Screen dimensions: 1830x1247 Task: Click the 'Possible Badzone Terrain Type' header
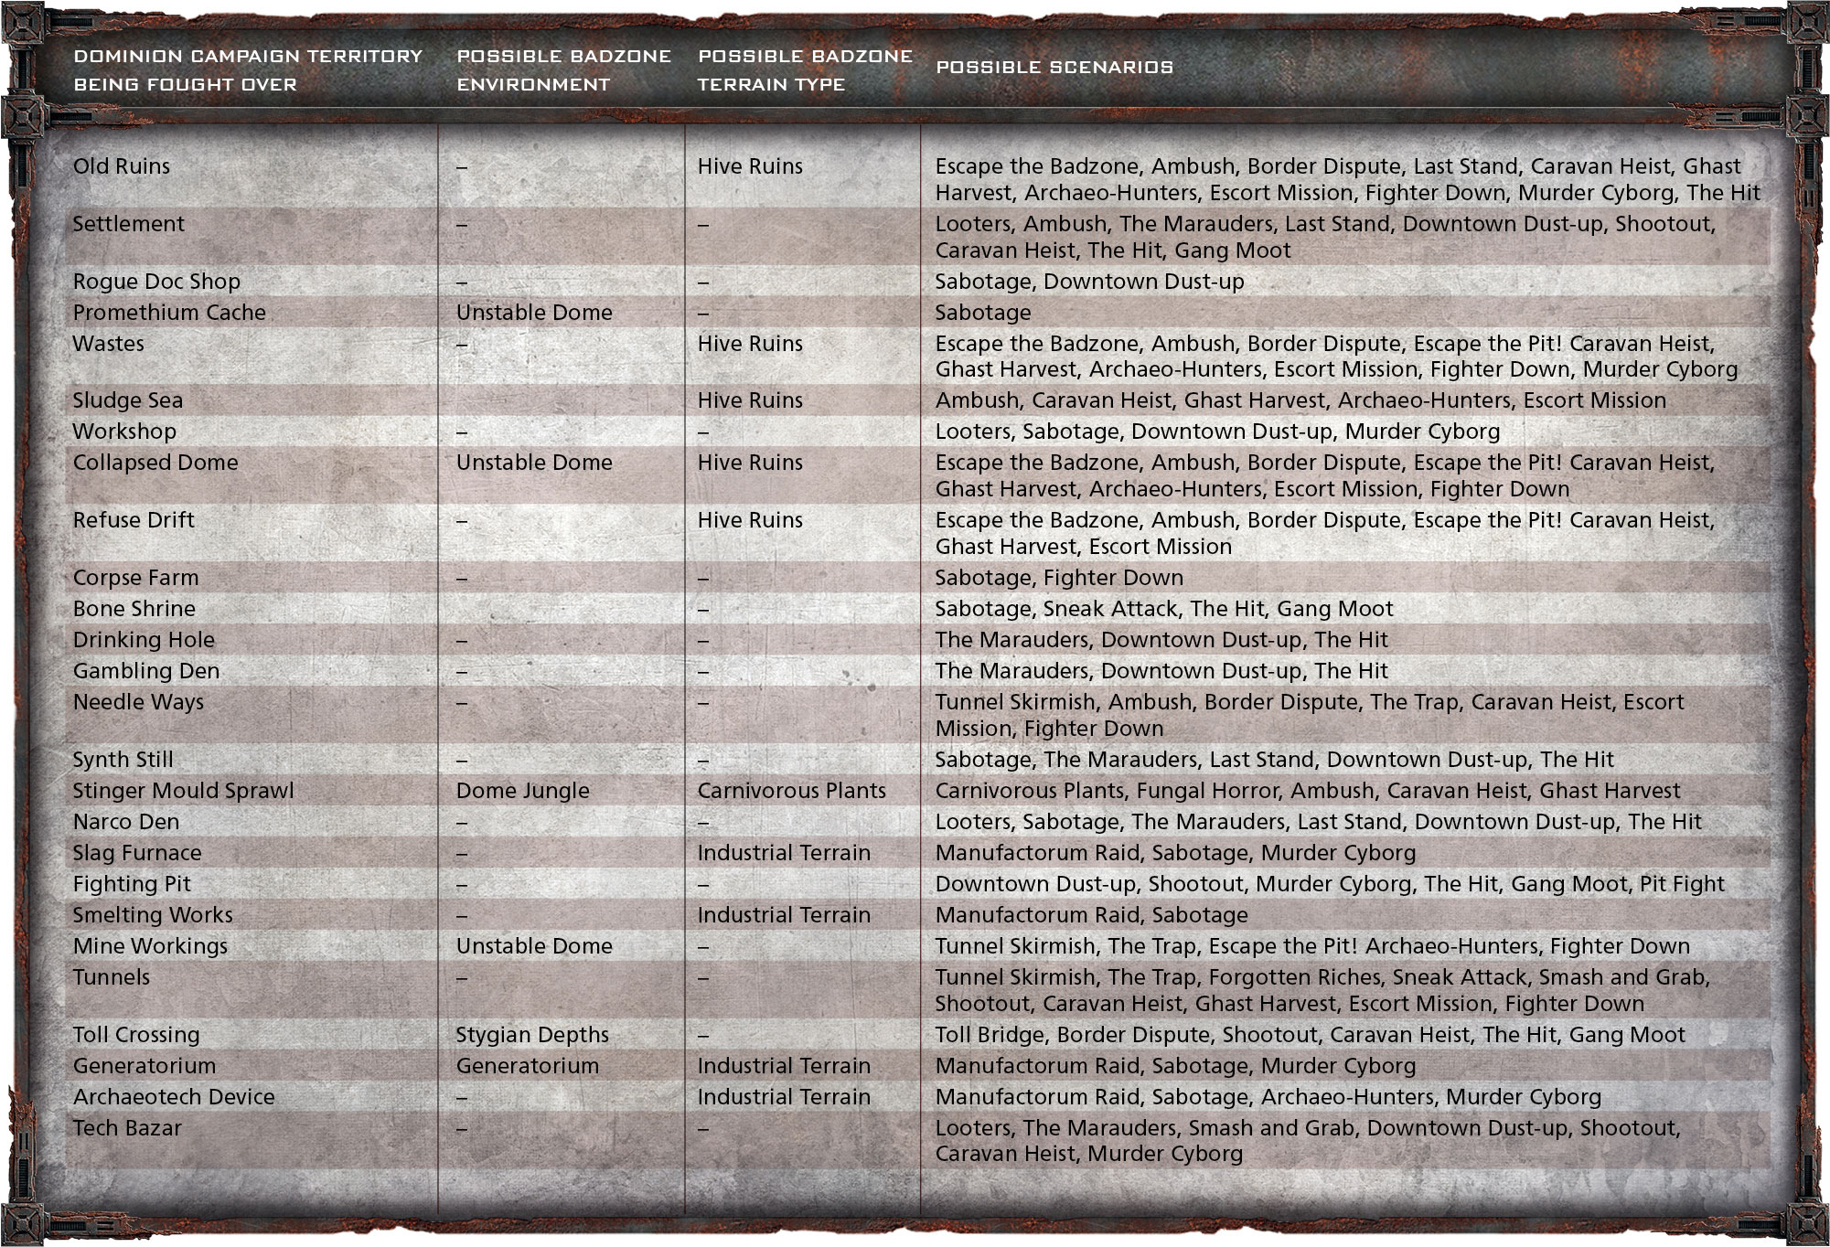(805, 69)
